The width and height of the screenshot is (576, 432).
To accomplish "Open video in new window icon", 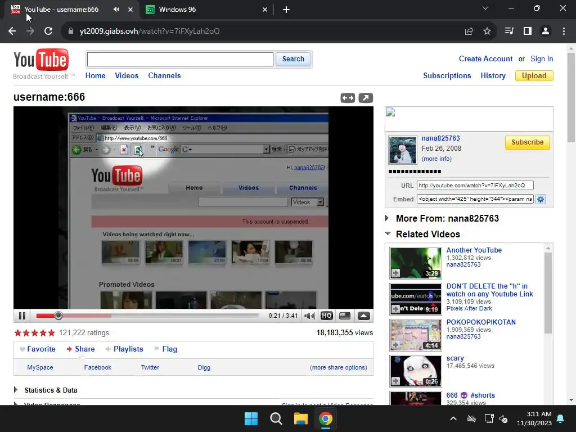I will [366, 98].
